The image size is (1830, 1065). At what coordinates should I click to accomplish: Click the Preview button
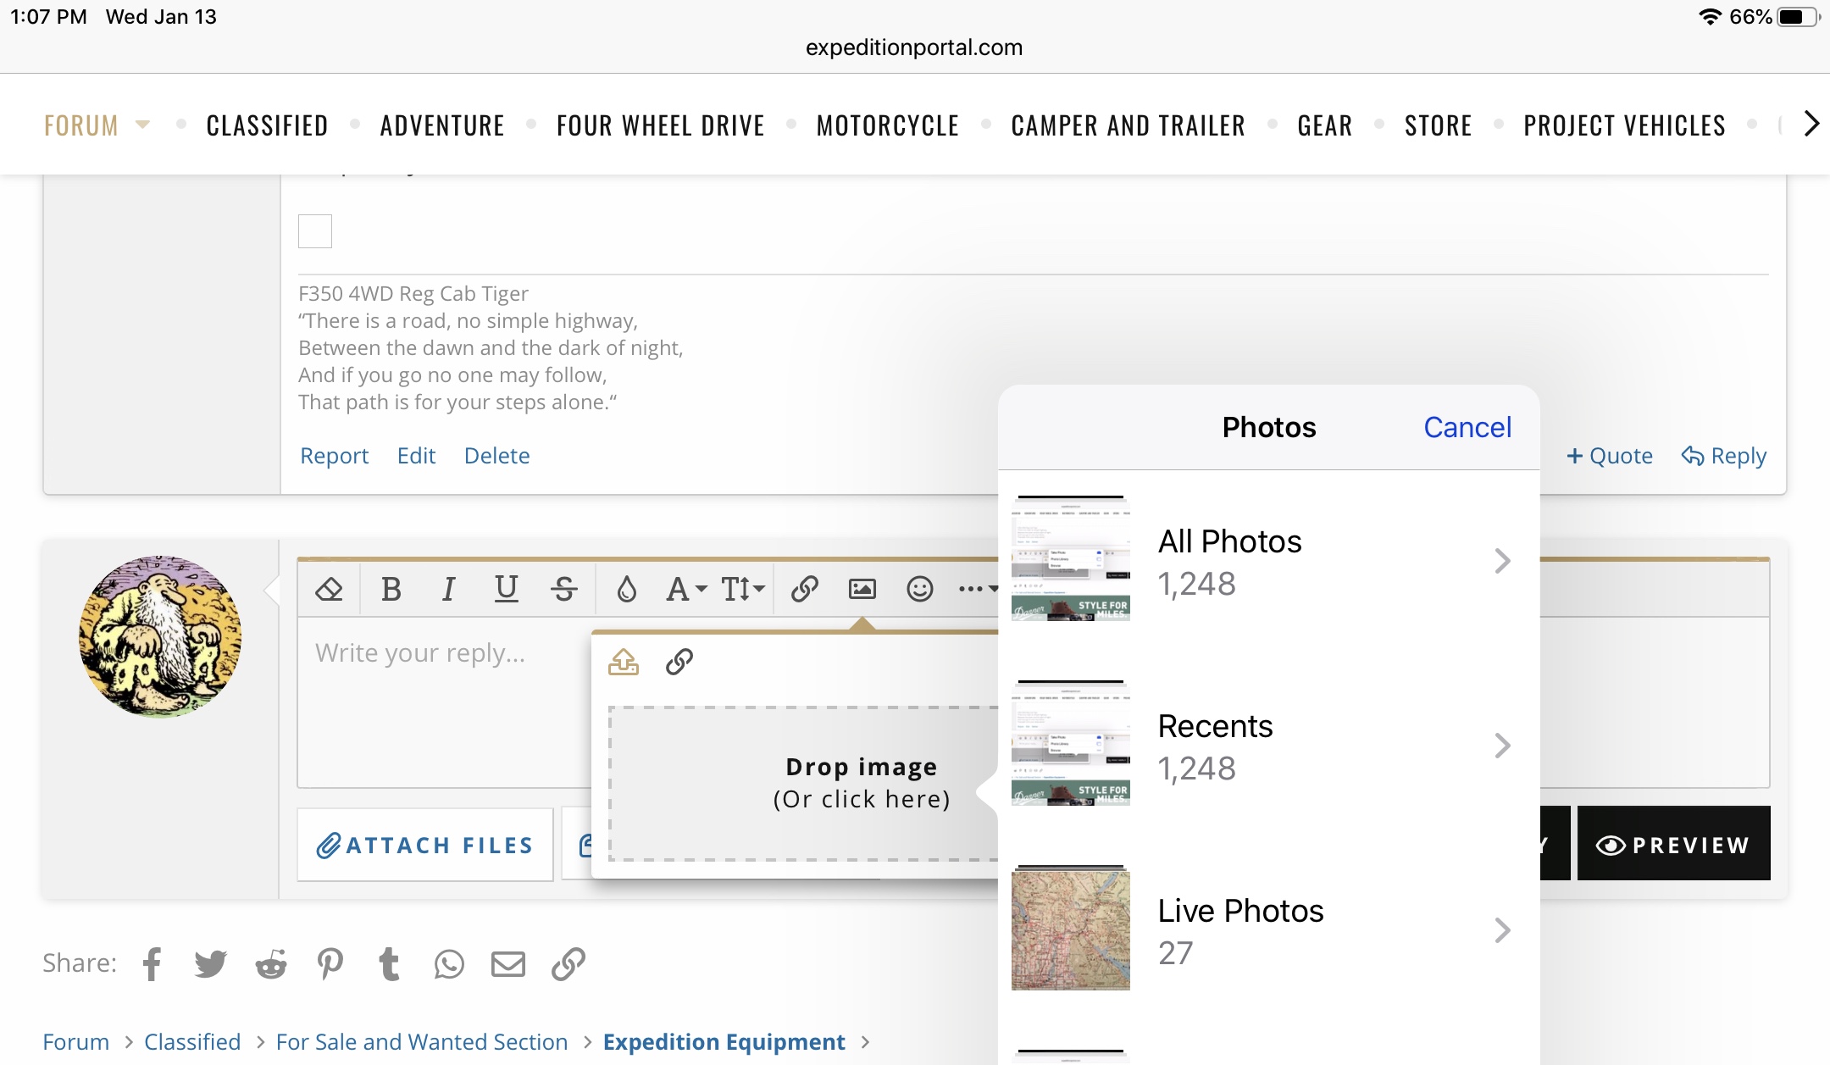coord(1673,845)
